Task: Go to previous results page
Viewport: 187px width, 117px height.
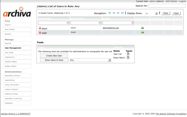Action: (114, 13)
